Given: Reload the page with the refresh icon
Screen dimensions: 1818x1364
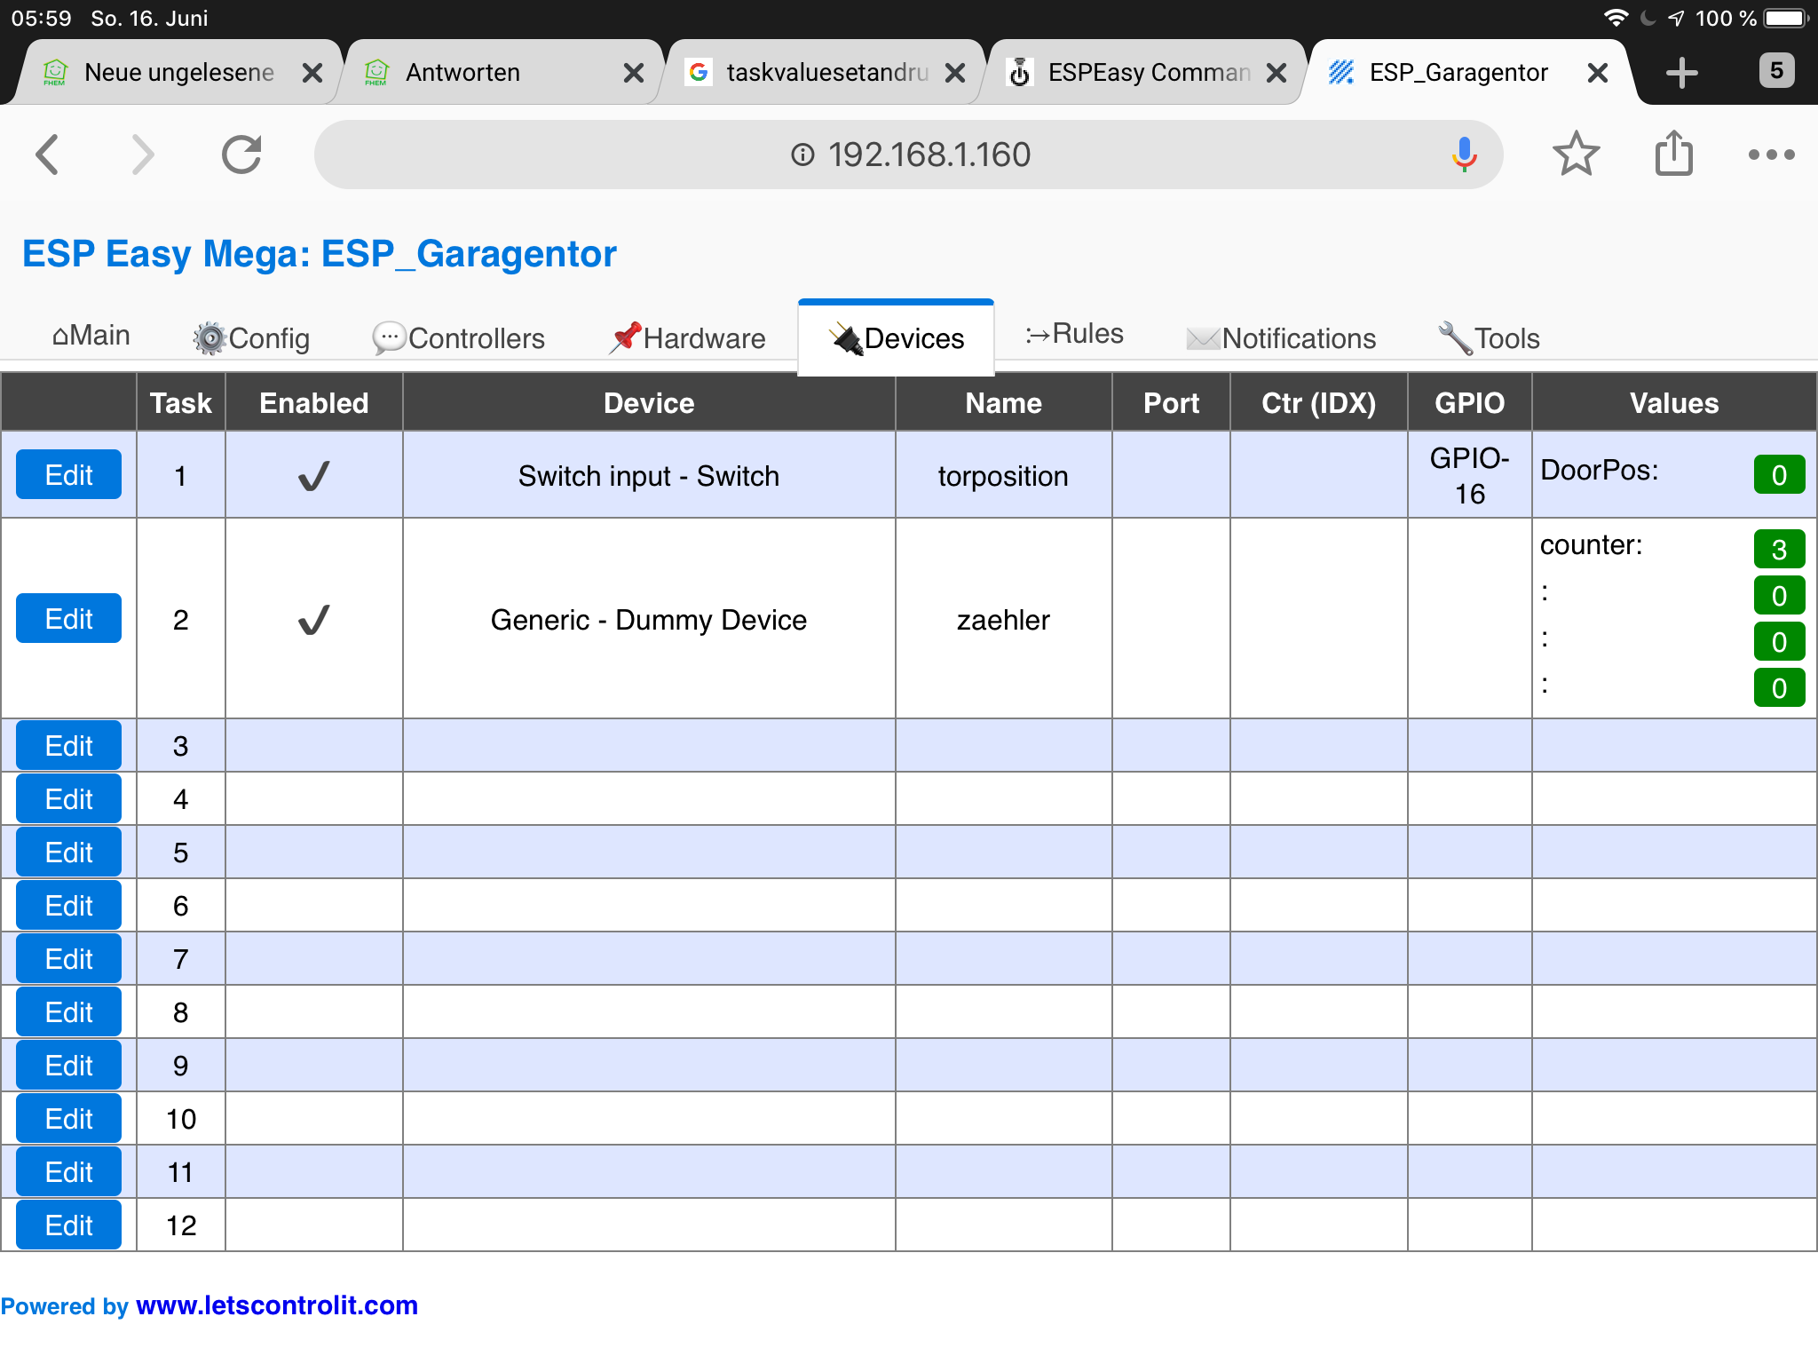Looking at the screenshot, I should click(241, 155).
